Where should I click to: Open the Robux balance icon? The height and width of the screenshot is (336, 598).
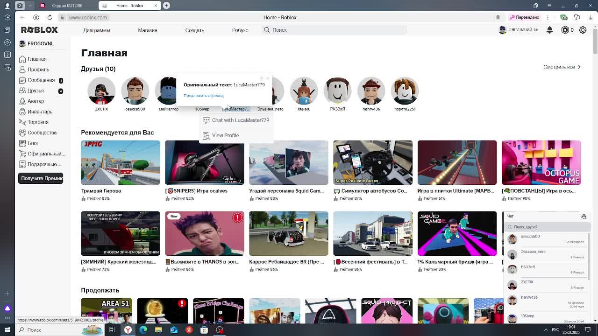565,30
